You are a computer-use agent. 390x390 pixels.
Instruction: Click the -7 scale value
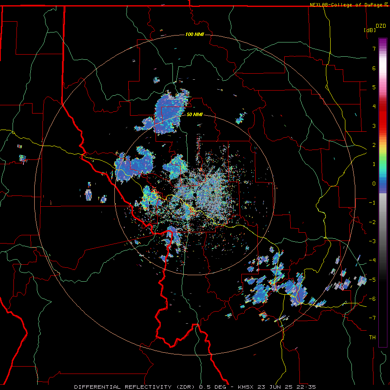pos(372,318)
